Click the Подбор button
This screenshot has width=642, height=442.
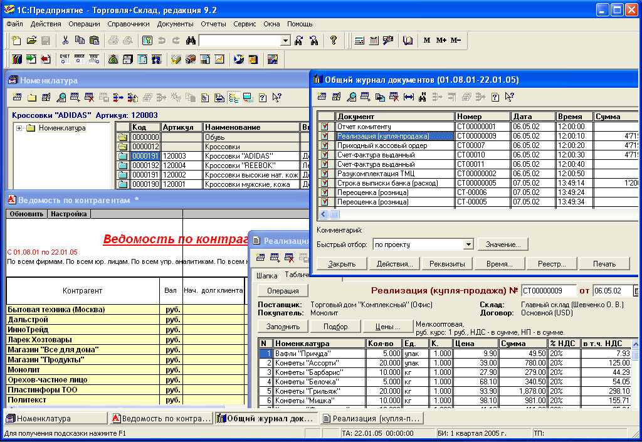(x=335, y=327)
